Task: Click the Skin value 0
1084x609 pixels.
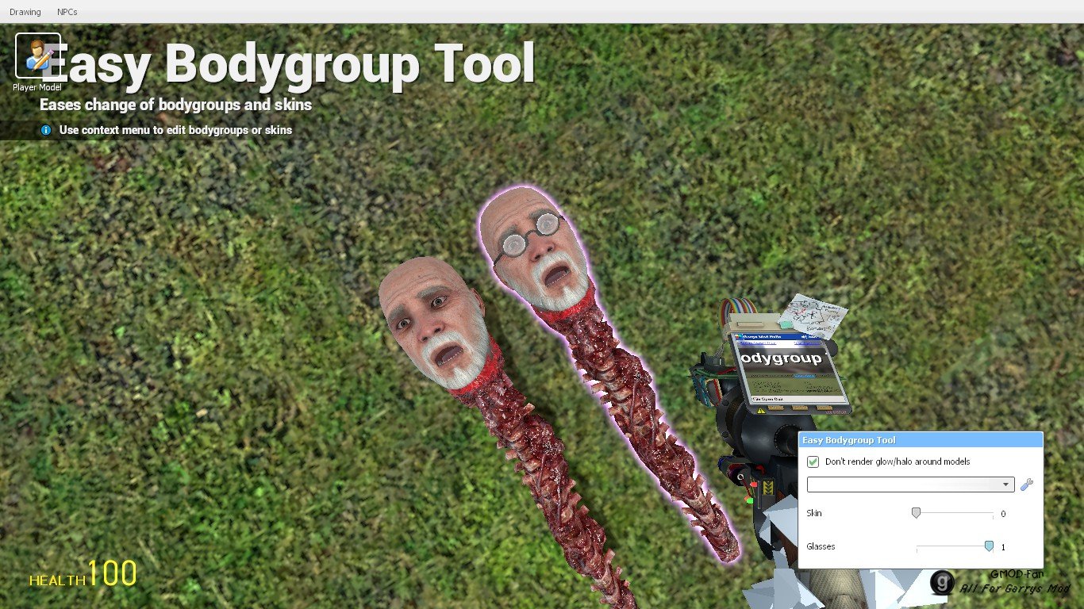Action: tap(1003, 515)
